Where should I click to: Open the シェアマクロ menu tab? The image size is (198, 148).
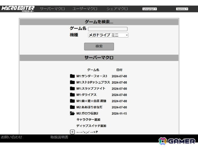coord(117,9)
